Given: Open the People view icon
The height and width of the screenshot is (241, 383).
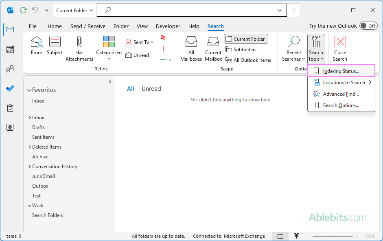Looking at the screenshot, I should click(10, 69).
